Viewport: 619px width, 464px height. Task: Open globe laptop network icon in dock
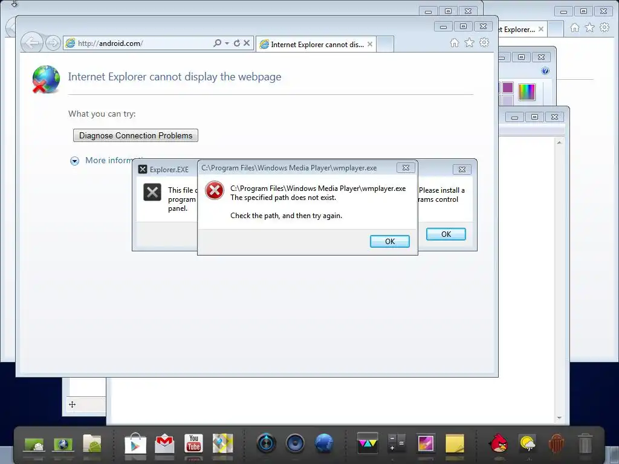[63, 444]
